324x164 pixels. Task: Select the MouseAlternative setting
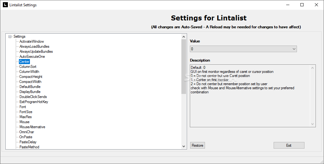[32, 127]
